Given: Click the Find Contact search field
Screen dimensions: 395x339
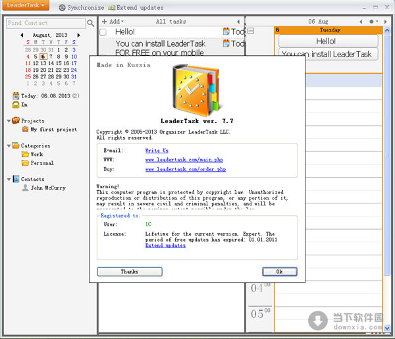Looking at the screenshot, I should pos(45,23).
